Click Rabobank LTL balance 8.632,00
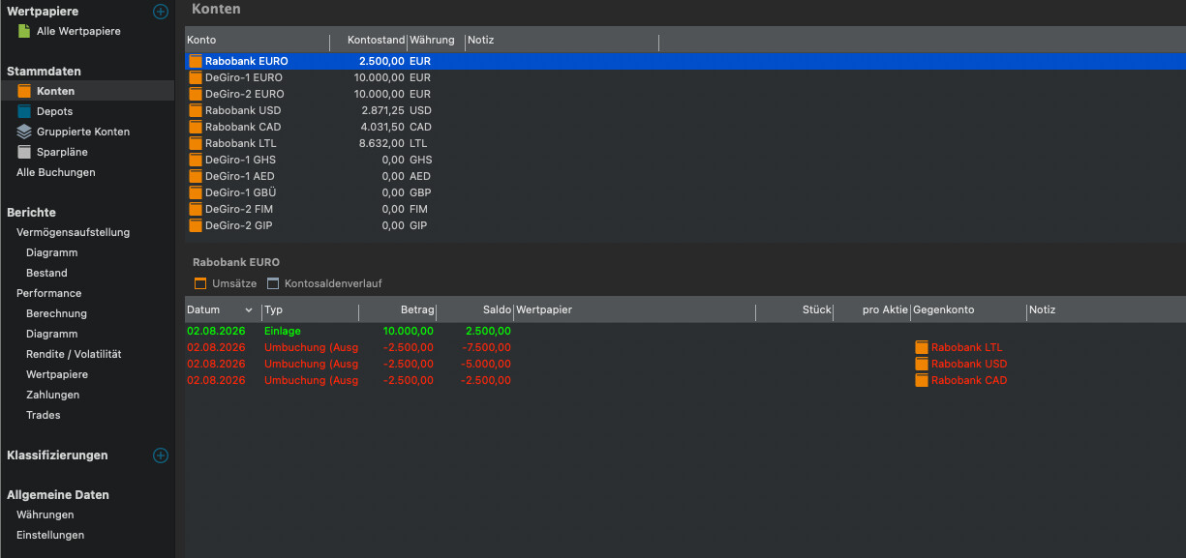Image resolution: width=1186 pixels, height=558 pixels. click(x=381, y=143)
